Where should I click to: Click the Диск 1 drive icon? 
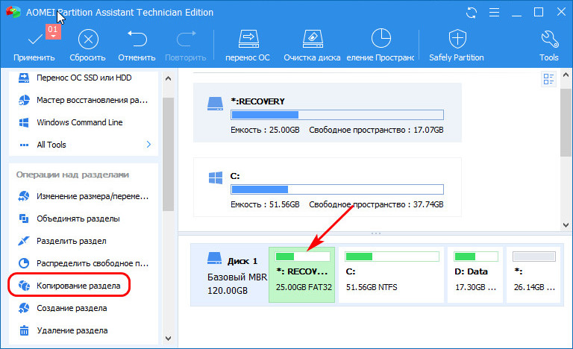215,259
